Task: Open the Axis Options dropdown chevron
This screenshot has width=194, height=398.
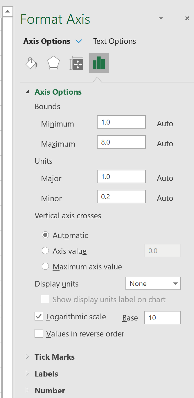Action: 79,41
